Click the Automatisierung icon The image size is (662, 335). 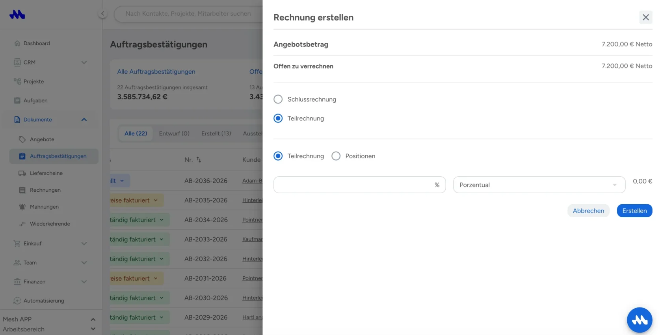(x=17, y=301)
